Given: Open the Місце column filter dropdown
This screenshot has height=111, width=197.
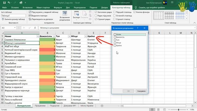Looking at the screenshot, I should point(86,36).
